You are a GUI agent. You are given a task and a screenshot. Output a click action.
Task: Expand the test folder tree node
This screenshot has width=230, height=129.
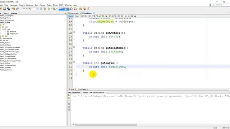[1, 36]
